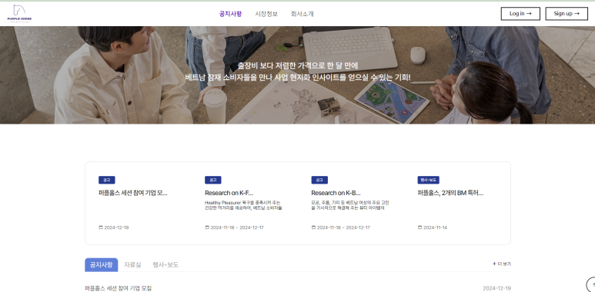Viewport: 595px width, 292px height.
Task: Click the 모공, 주름, 기미 description text
Action: [x=350, y=205]
